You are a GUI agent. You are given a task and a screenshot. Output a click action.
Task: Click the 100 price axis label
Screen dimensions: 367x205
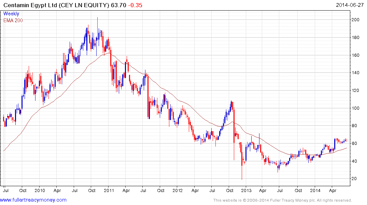(355, 108)
